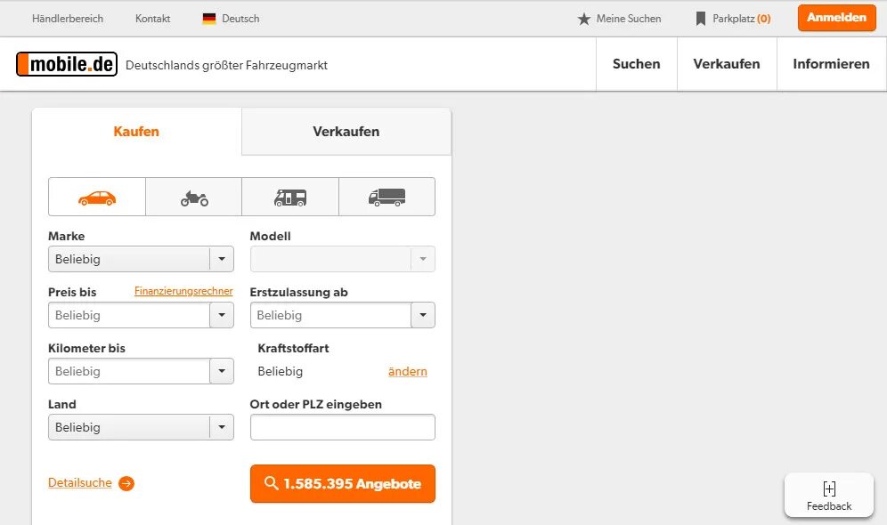The width and height of the screenshot is (887, 525).
Task: Click the mobile.de logo
Action: 67,64
